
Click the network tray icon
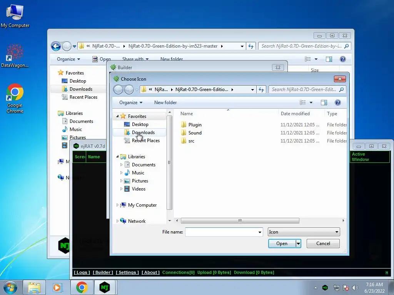pyautogui.click(x=336, y=288)
